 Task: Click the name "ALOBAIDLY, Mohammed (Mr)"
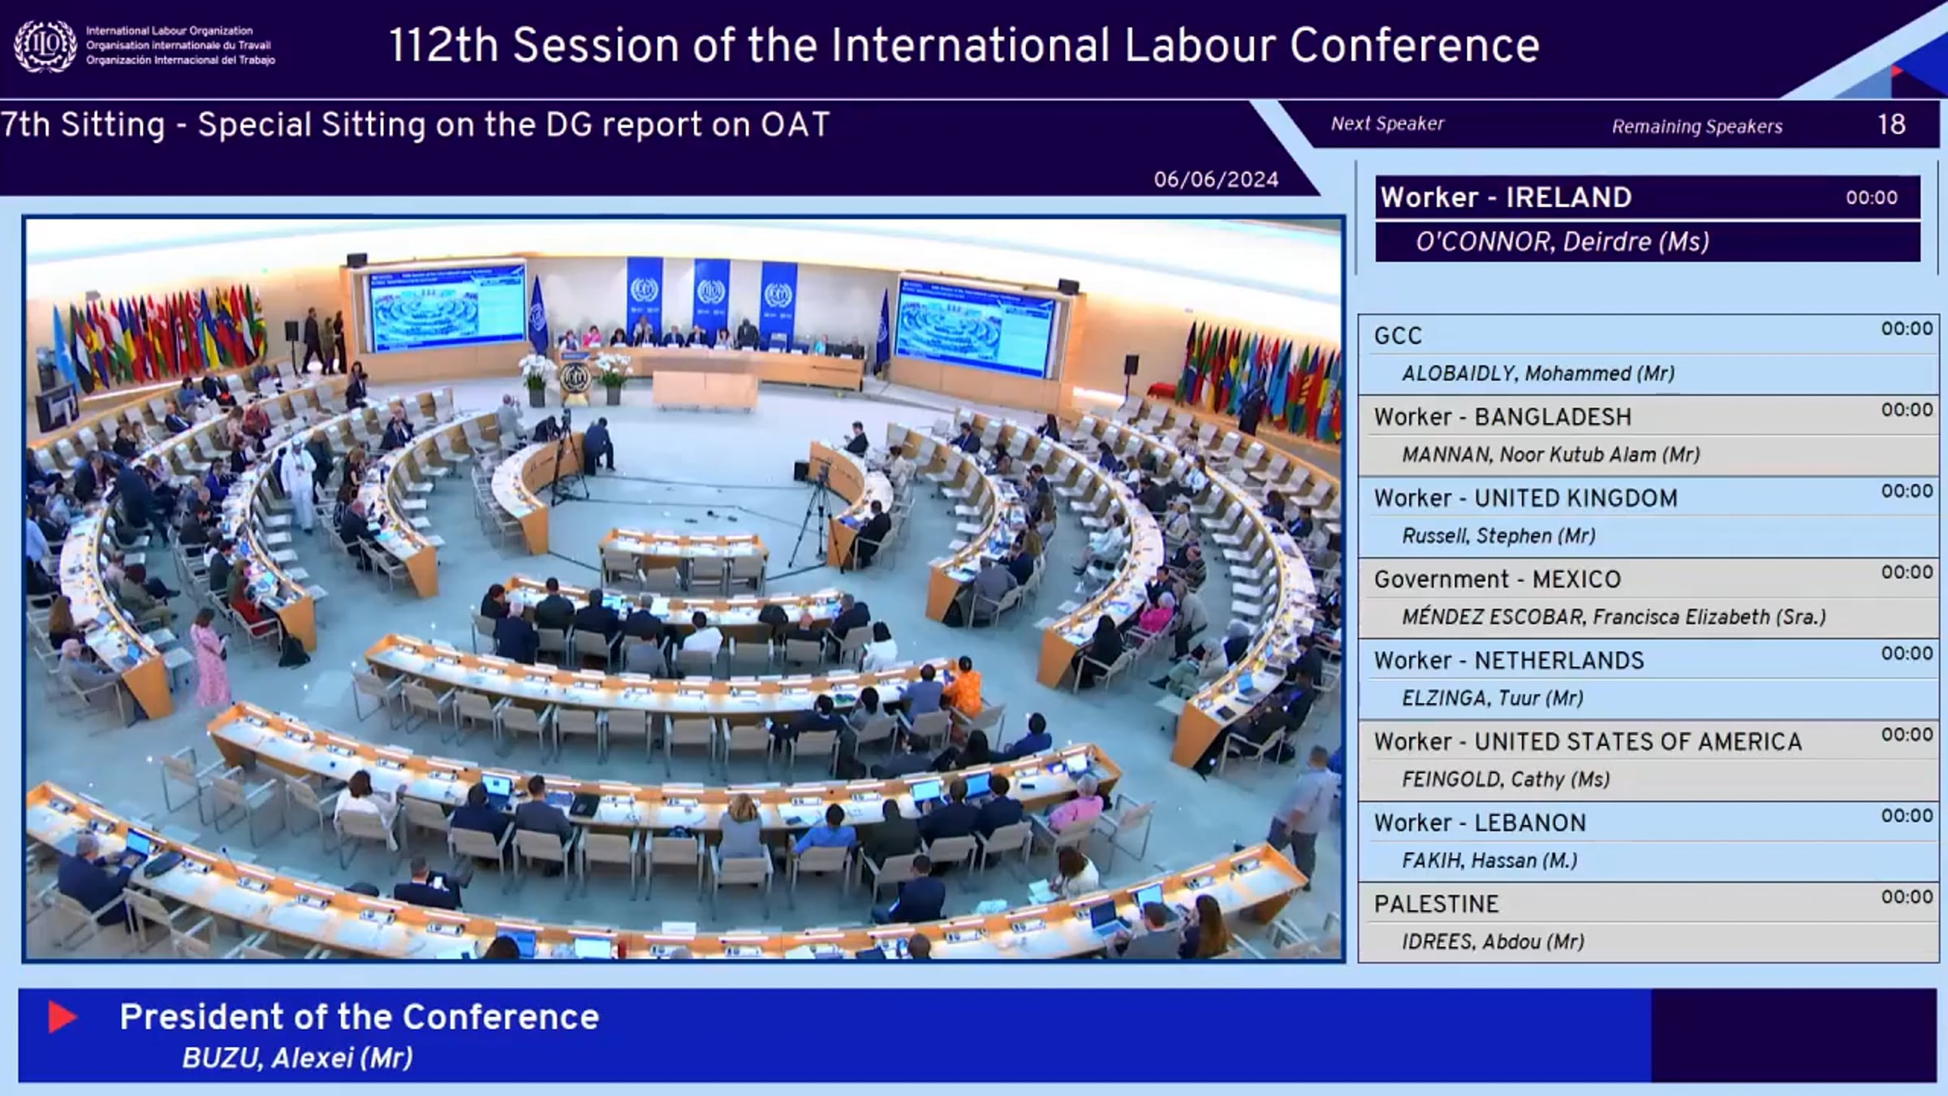click(x=1538, y=373)
